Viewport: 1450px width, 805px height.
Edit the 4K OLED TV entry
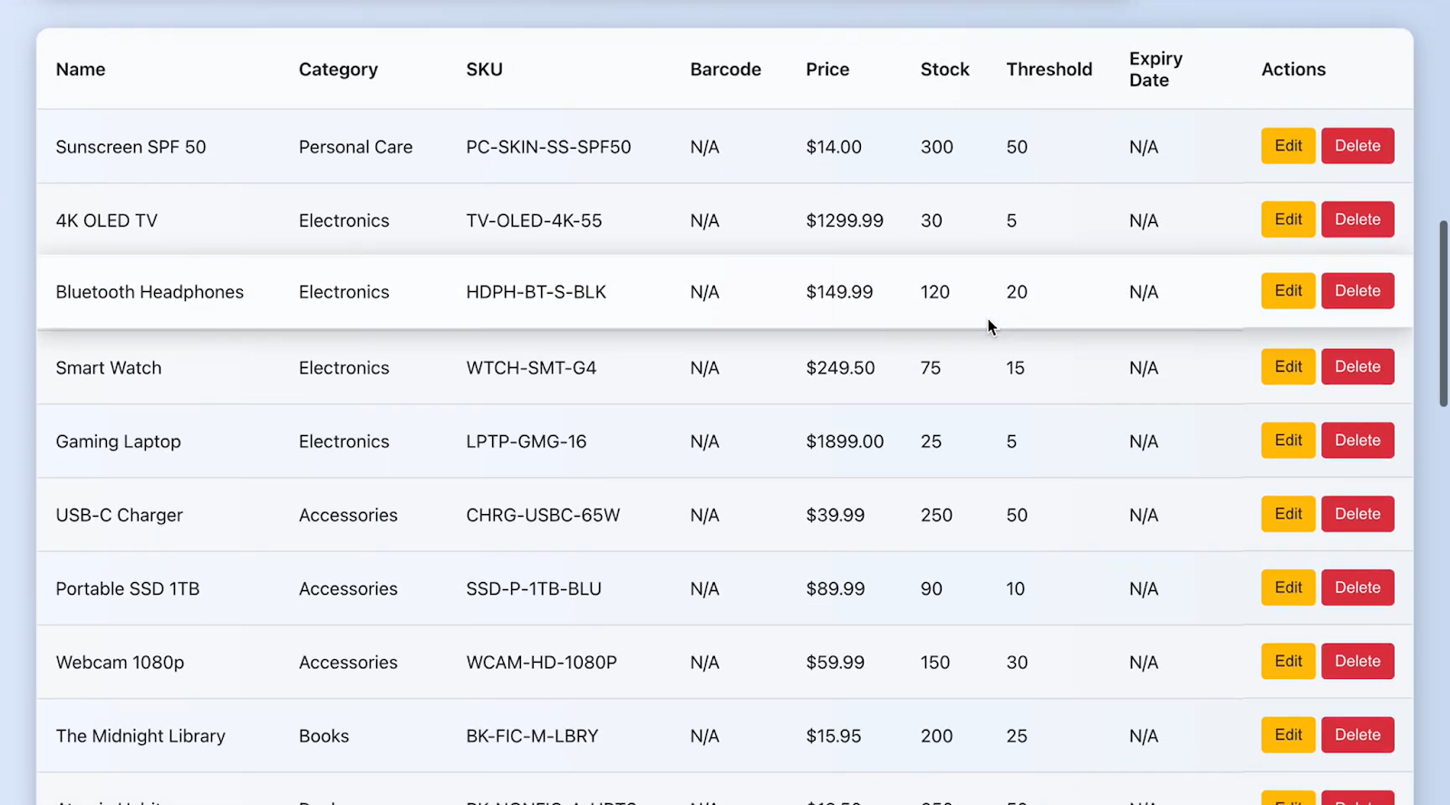(x=1288, y=219)
